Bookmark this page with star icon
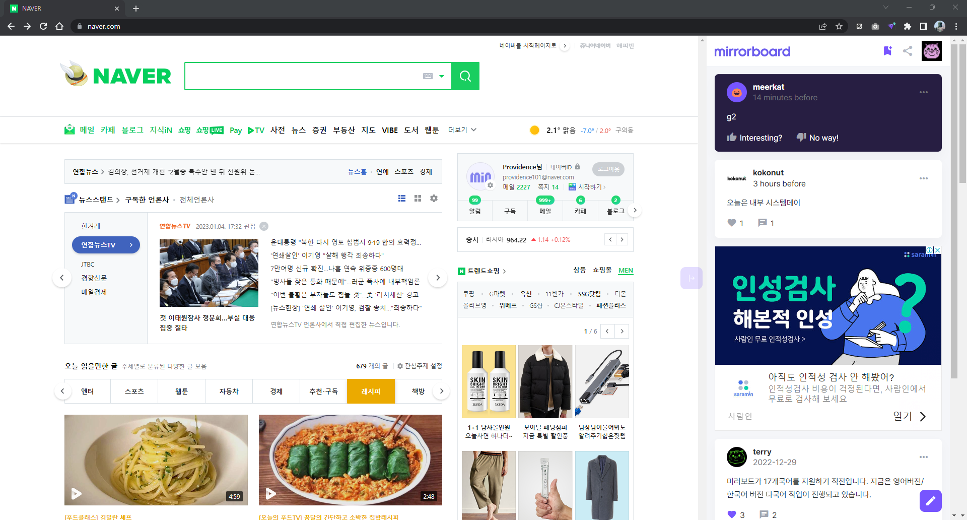This screenshot has height=520, width=967. [839, 26]
